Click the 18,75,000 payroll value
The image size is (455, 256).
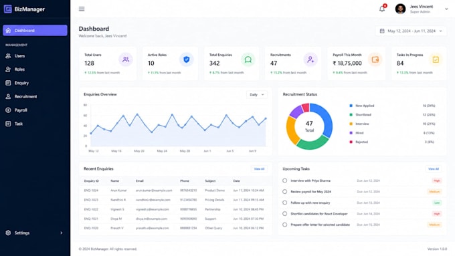(347, 63)
